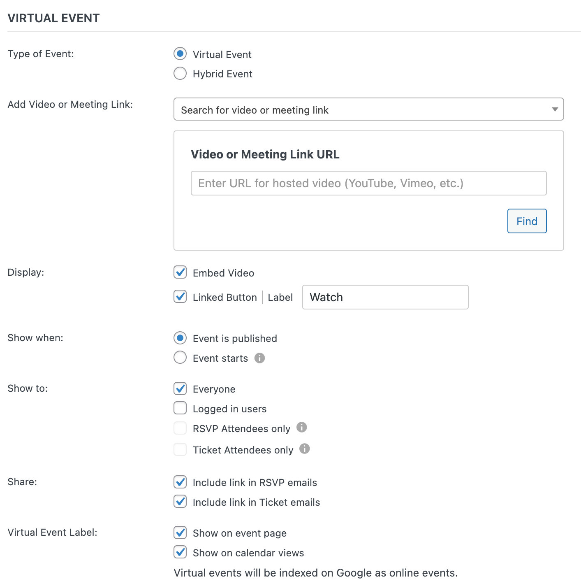Select 'Event is published' option
The image size is (581, 586).
180,338
